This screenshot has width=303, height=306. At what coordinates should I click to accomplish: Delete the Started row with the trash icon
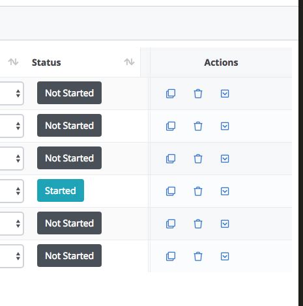click(198, 191)
